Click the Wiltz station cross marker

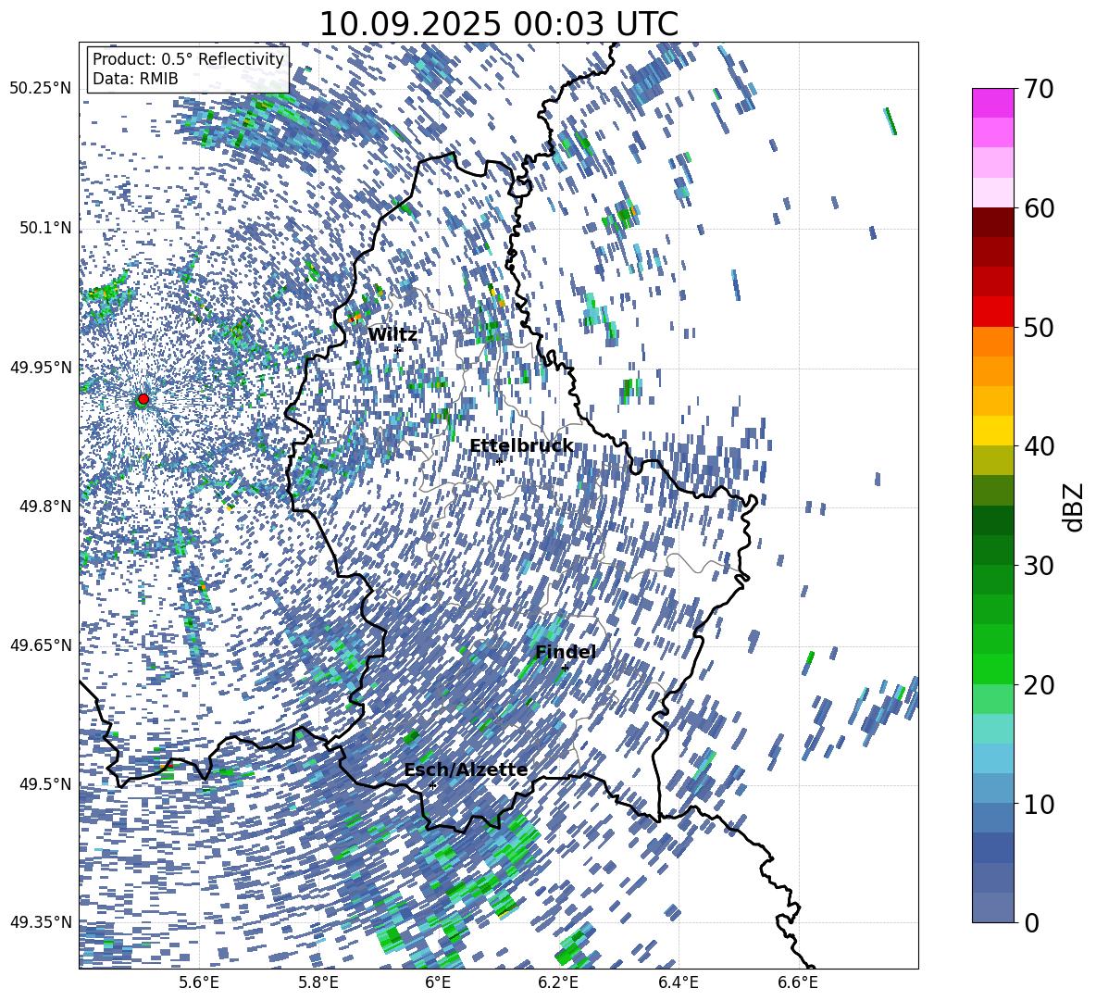tap(397, 349)
